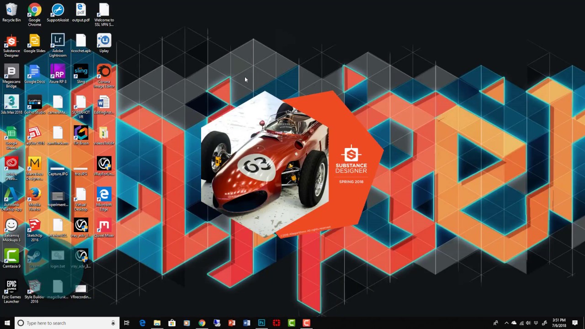Screen dimensions: 585x329
Task: Select the Steam desktop shortcut
Action: [35, 259]
